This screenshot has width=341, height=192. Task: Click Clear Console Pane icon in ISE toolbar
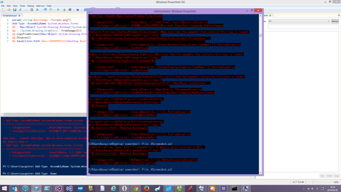pyautogui.click(x=38, y=9)
